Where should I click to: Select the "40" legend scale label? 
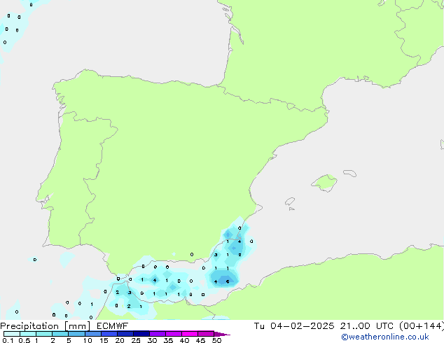[184, 340]
